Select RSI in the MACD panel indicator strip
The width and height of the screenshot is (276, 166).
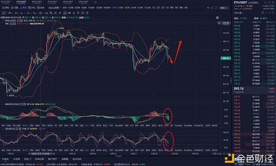(x=72, y=126)
